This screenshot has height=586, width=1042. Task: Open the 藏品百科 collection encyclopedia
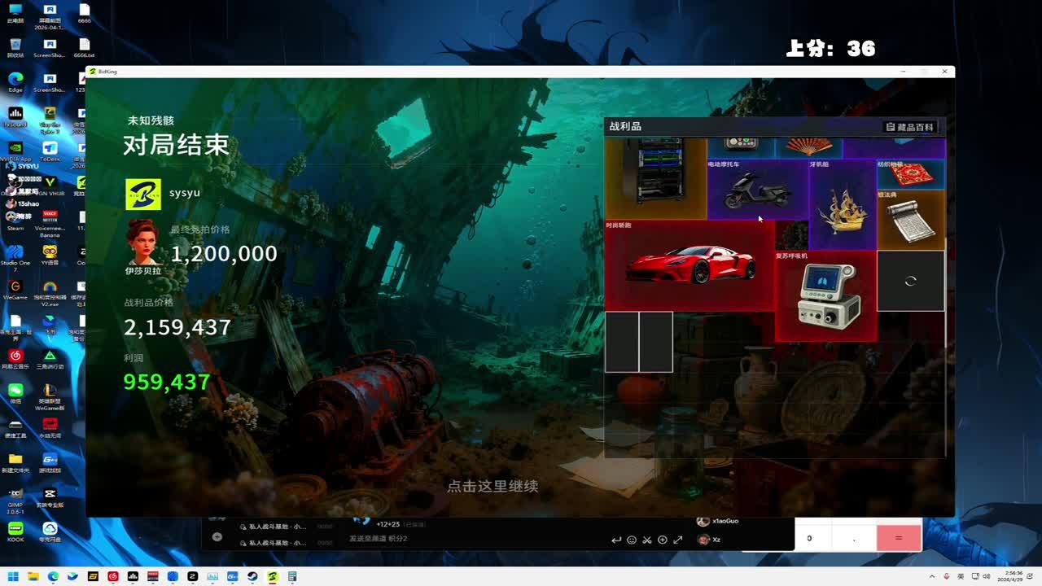(911, 127)
